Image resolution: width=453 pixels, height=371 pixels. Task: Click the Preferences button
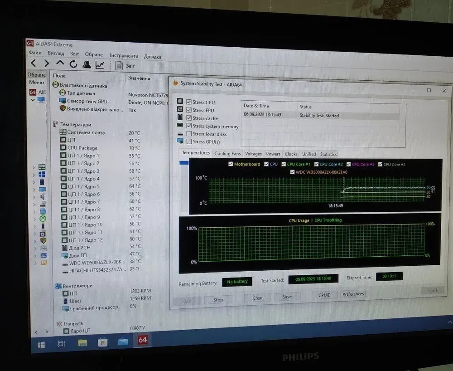[353, 294]
